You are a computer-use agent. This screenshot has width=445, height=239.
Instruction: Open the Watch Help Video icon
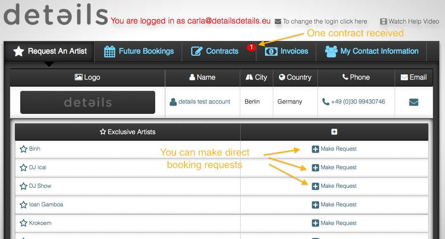click(383, 21)
